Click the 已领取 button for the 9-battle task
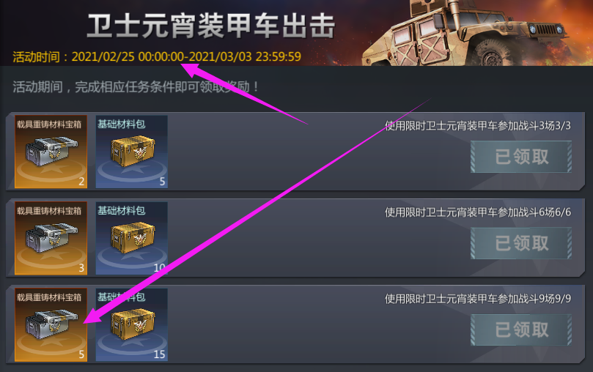Viewport: 593px width, 372px height. coord(521,330)
